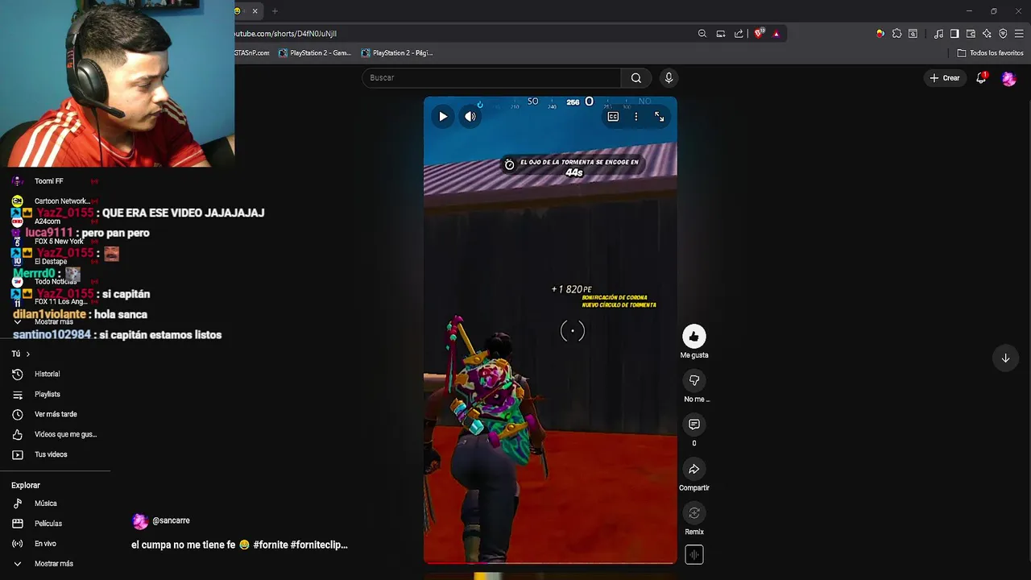The width and height of the screenshot is (1031, 580).
Task: Play the Shorts video
Action: click(x=443, y=117)
